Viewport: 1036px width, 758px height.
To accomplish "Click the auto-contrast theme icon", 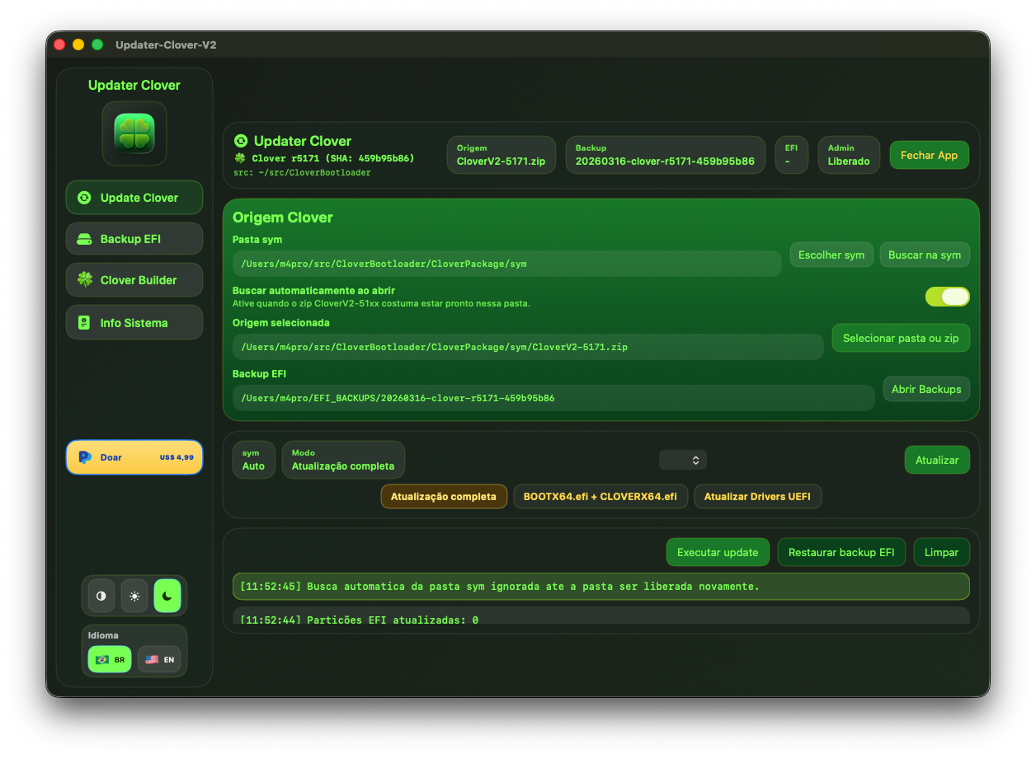I will tap(100, 596).
